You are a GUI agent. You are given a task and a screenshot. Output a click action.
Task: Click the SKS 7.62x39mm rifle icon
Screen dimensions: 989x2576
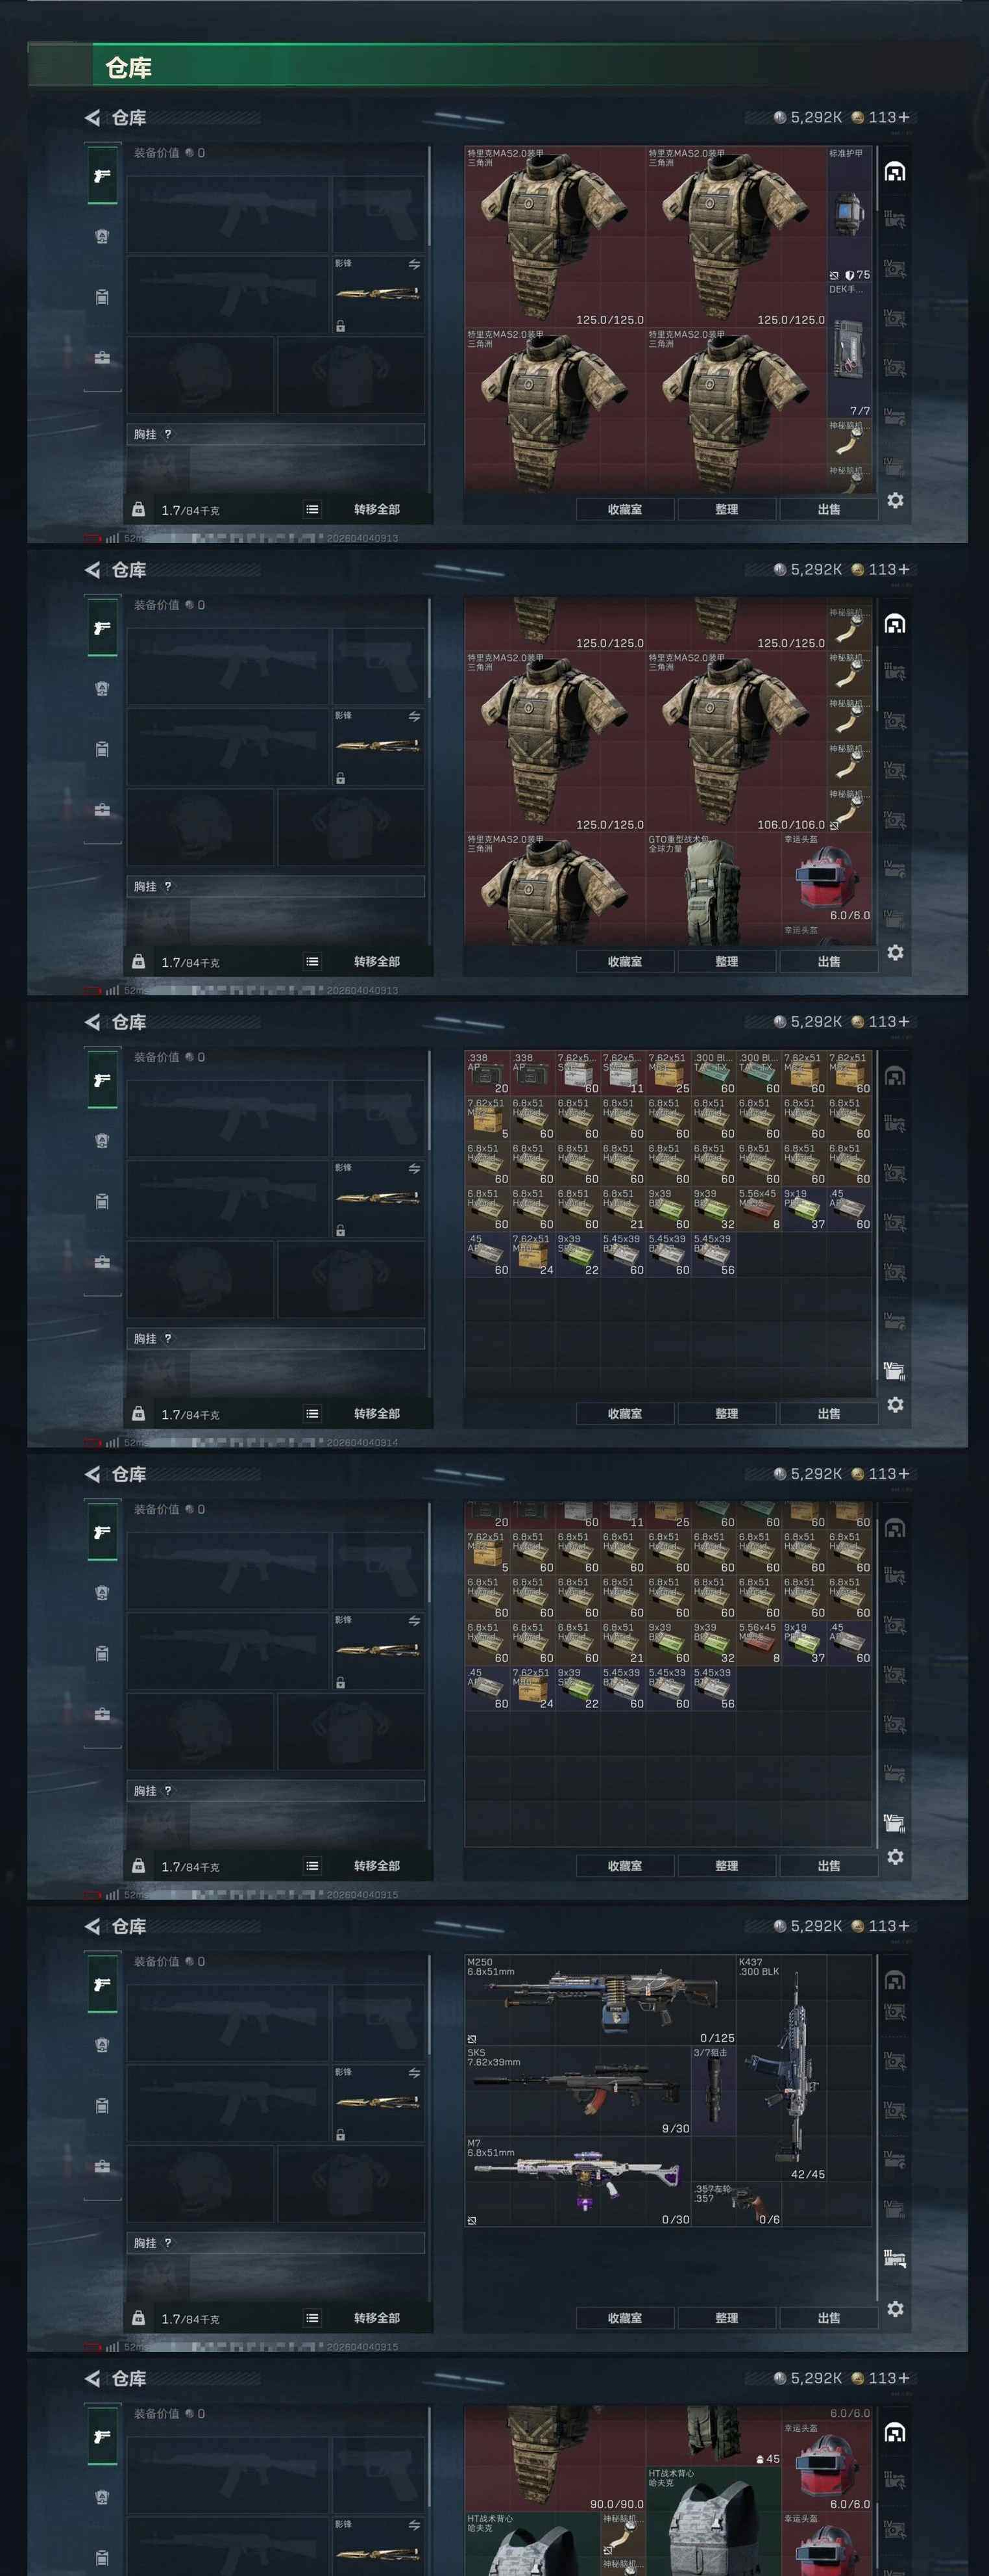pyautogui.click(x=578, y=2091)
